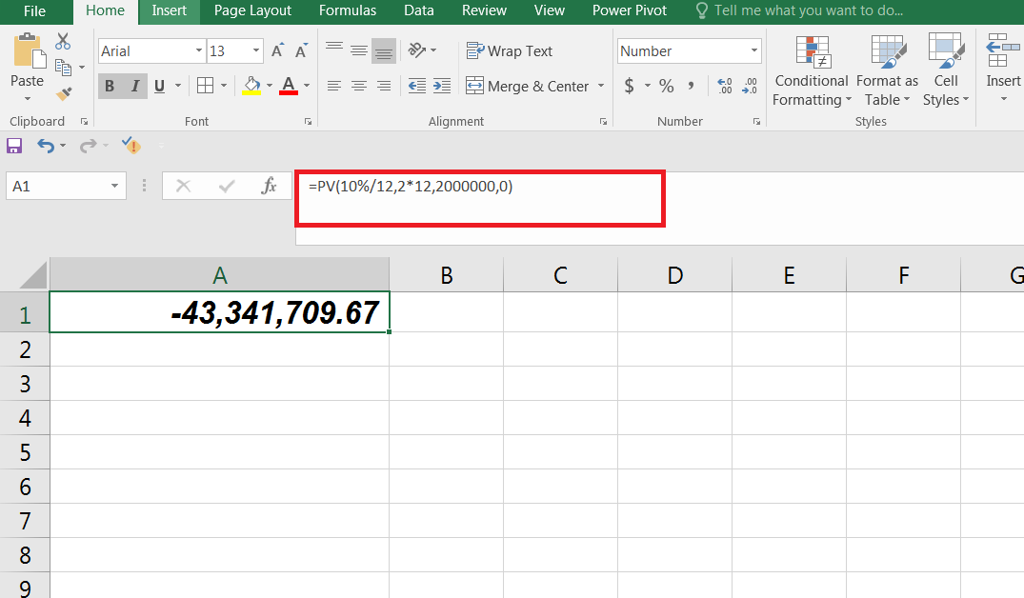Viewport: 1024px width, 598px height.
Task: Click the Increase Indent icon
Action: [442, 86]
